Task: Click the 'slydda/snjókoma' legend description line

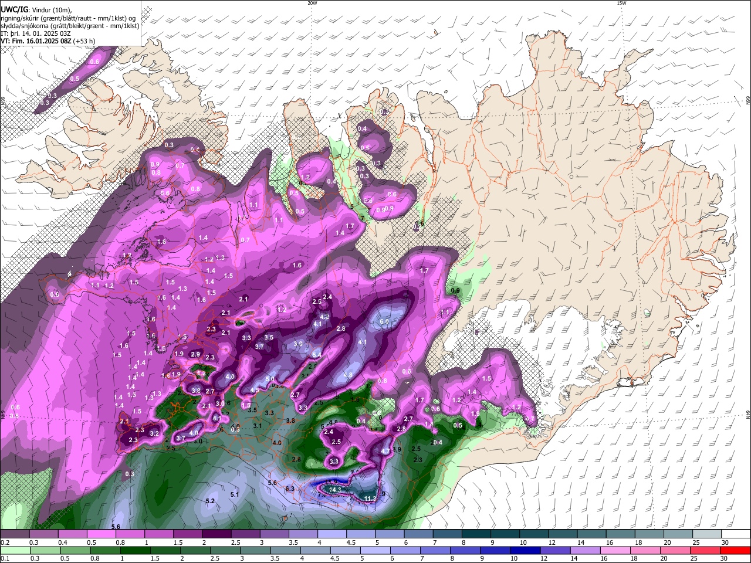Action: [x=70, y=26]
